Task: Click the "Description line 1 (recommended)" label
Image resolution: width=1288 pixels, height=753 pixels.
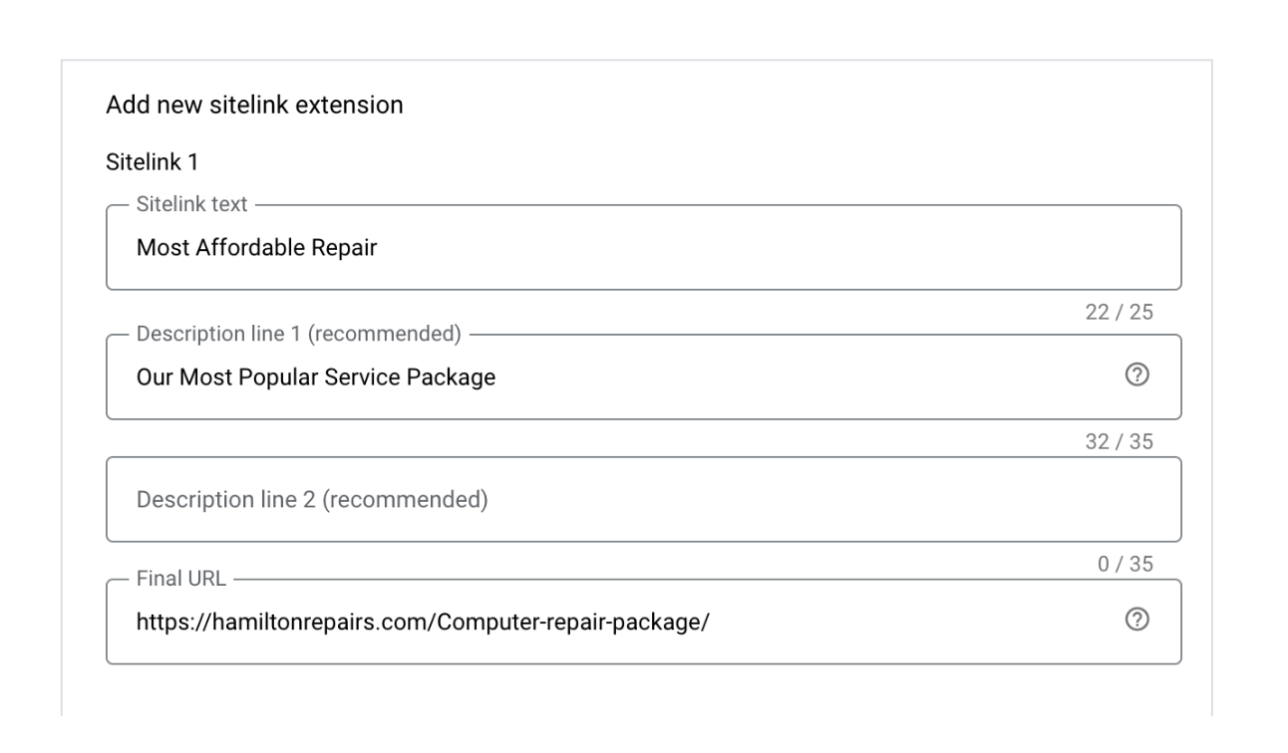Action: [x=298, y=334]
